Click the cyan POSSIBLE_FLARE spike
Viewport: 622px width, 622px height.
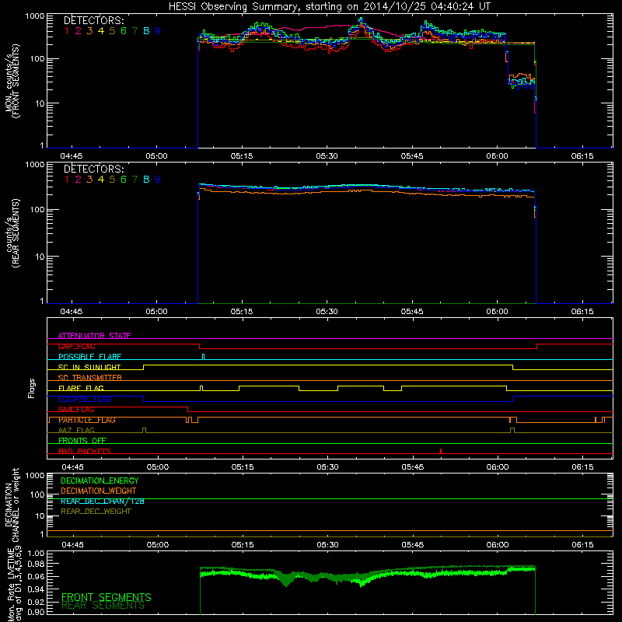[204, 357]
